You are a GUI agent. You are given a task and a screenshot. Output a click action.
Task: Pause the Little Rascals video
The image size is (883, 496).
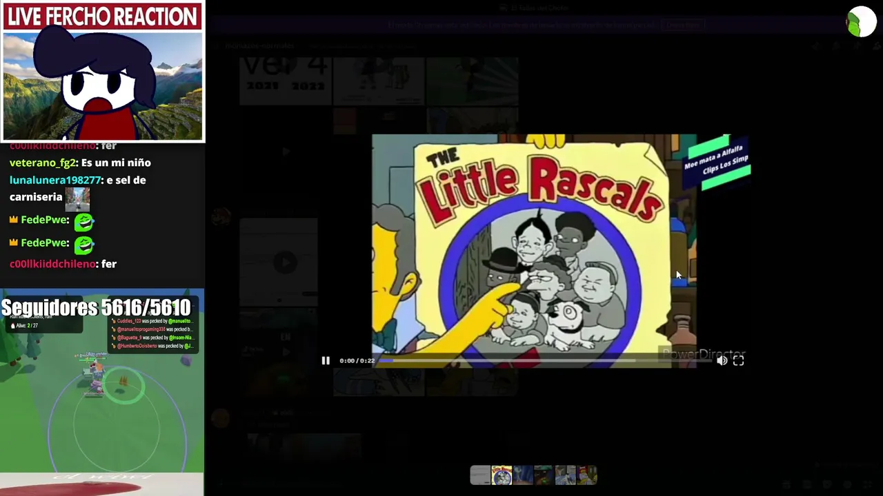pos(326,360)
